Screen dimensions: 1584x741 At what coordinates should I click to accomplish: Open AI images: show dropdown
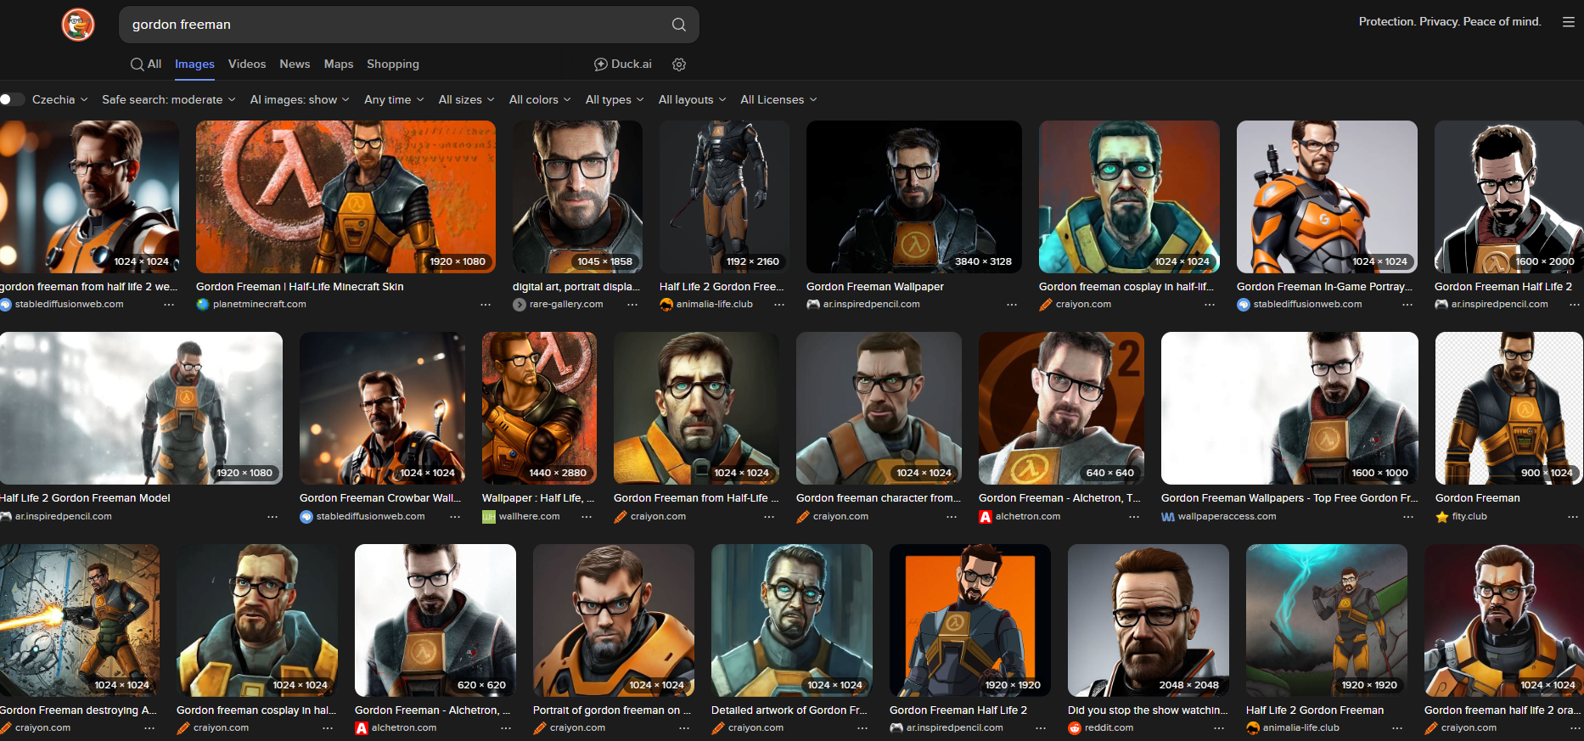[300, 100]
